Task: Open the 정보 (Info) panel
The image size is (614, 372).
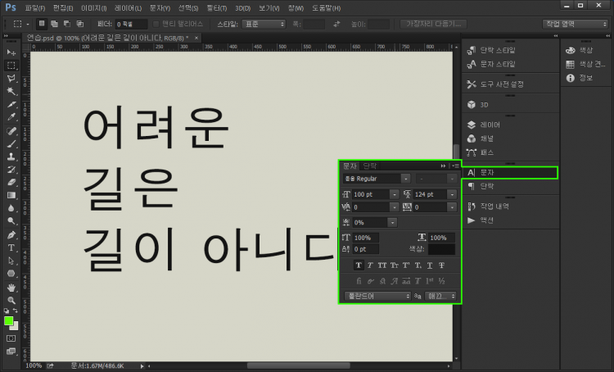Action: (x=585, y=78)
